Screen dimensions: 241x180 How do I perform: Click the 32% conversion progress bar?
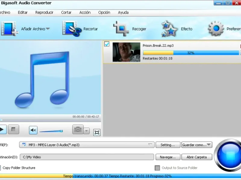[191, 53]
